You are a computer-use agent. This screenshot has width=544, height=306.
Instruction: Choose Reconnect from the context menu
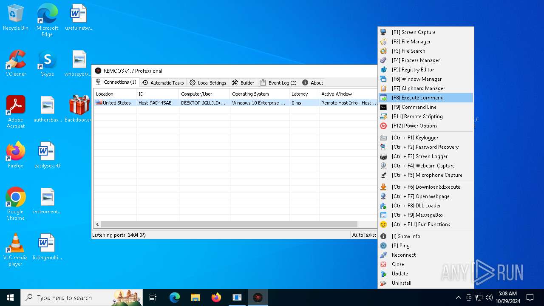pyautogui.click(x=426, y=255)
